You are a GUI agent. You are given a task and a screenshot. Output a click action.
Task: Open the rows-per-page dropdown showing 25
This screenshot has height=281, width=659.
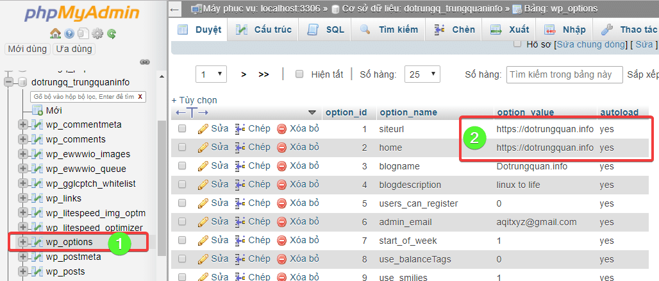424,74
